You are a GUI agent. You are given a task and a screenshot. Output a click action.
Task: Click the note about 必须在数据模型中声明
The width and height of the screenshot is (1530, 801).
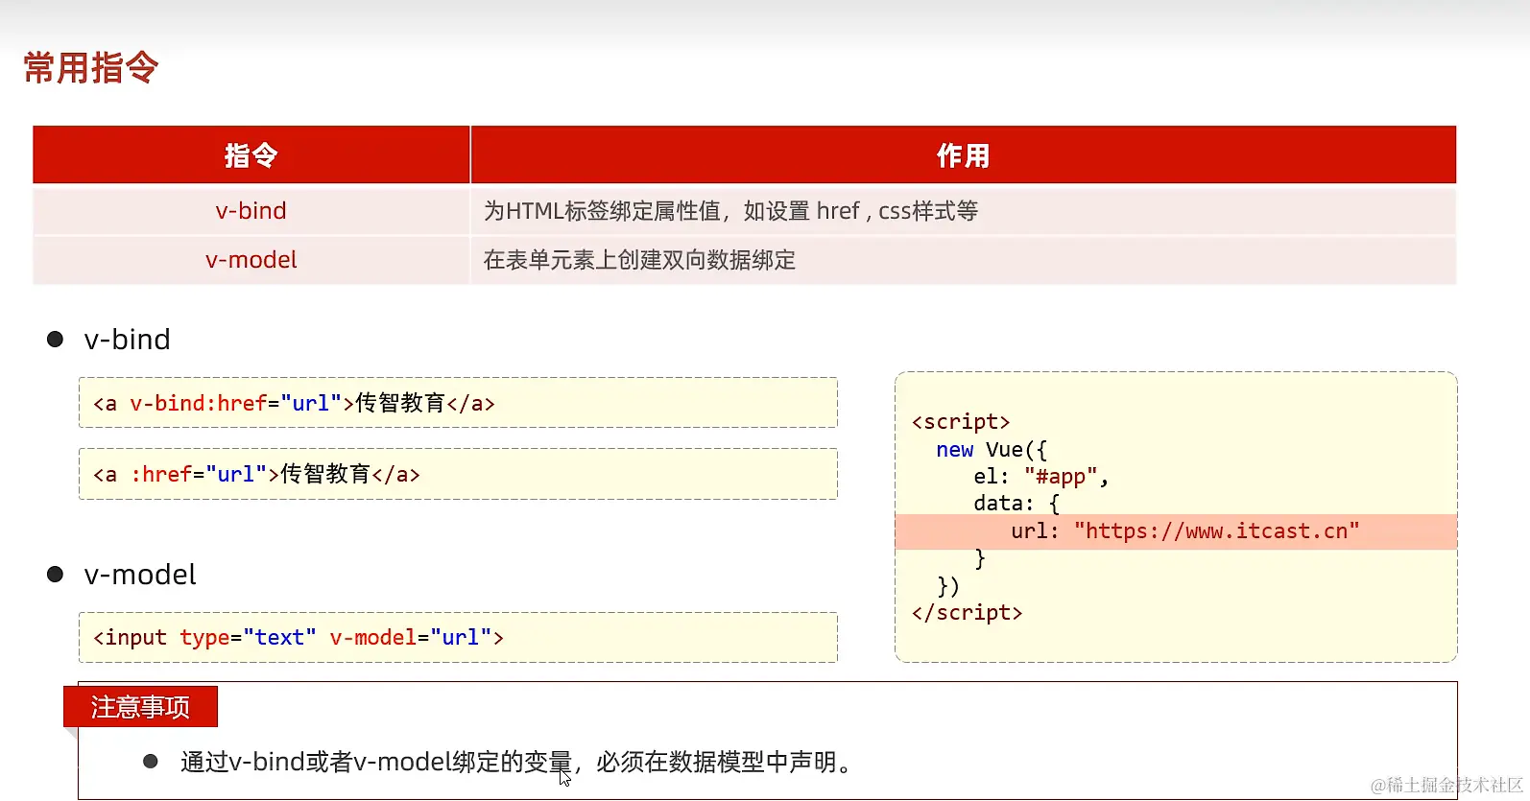516,763
